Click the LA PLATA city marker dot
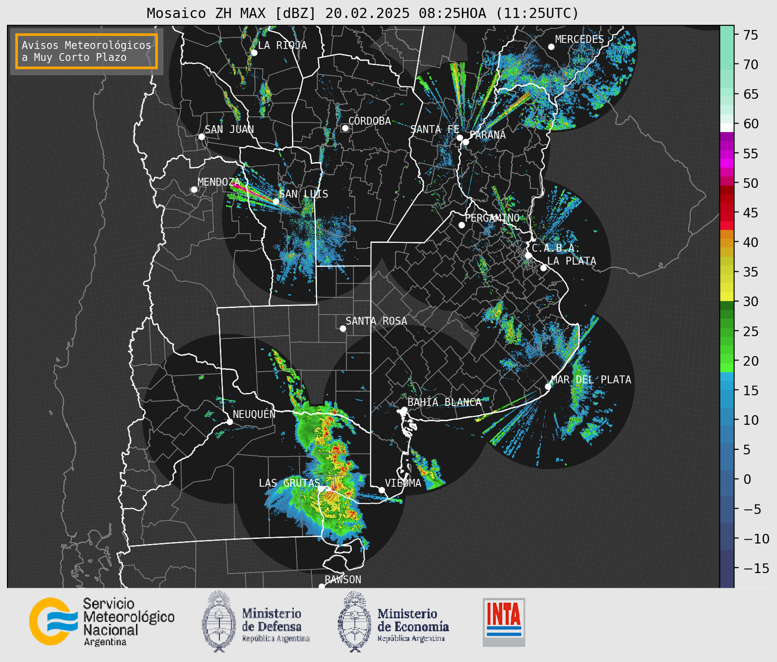777x662 pixels. [x=543, y=268]
